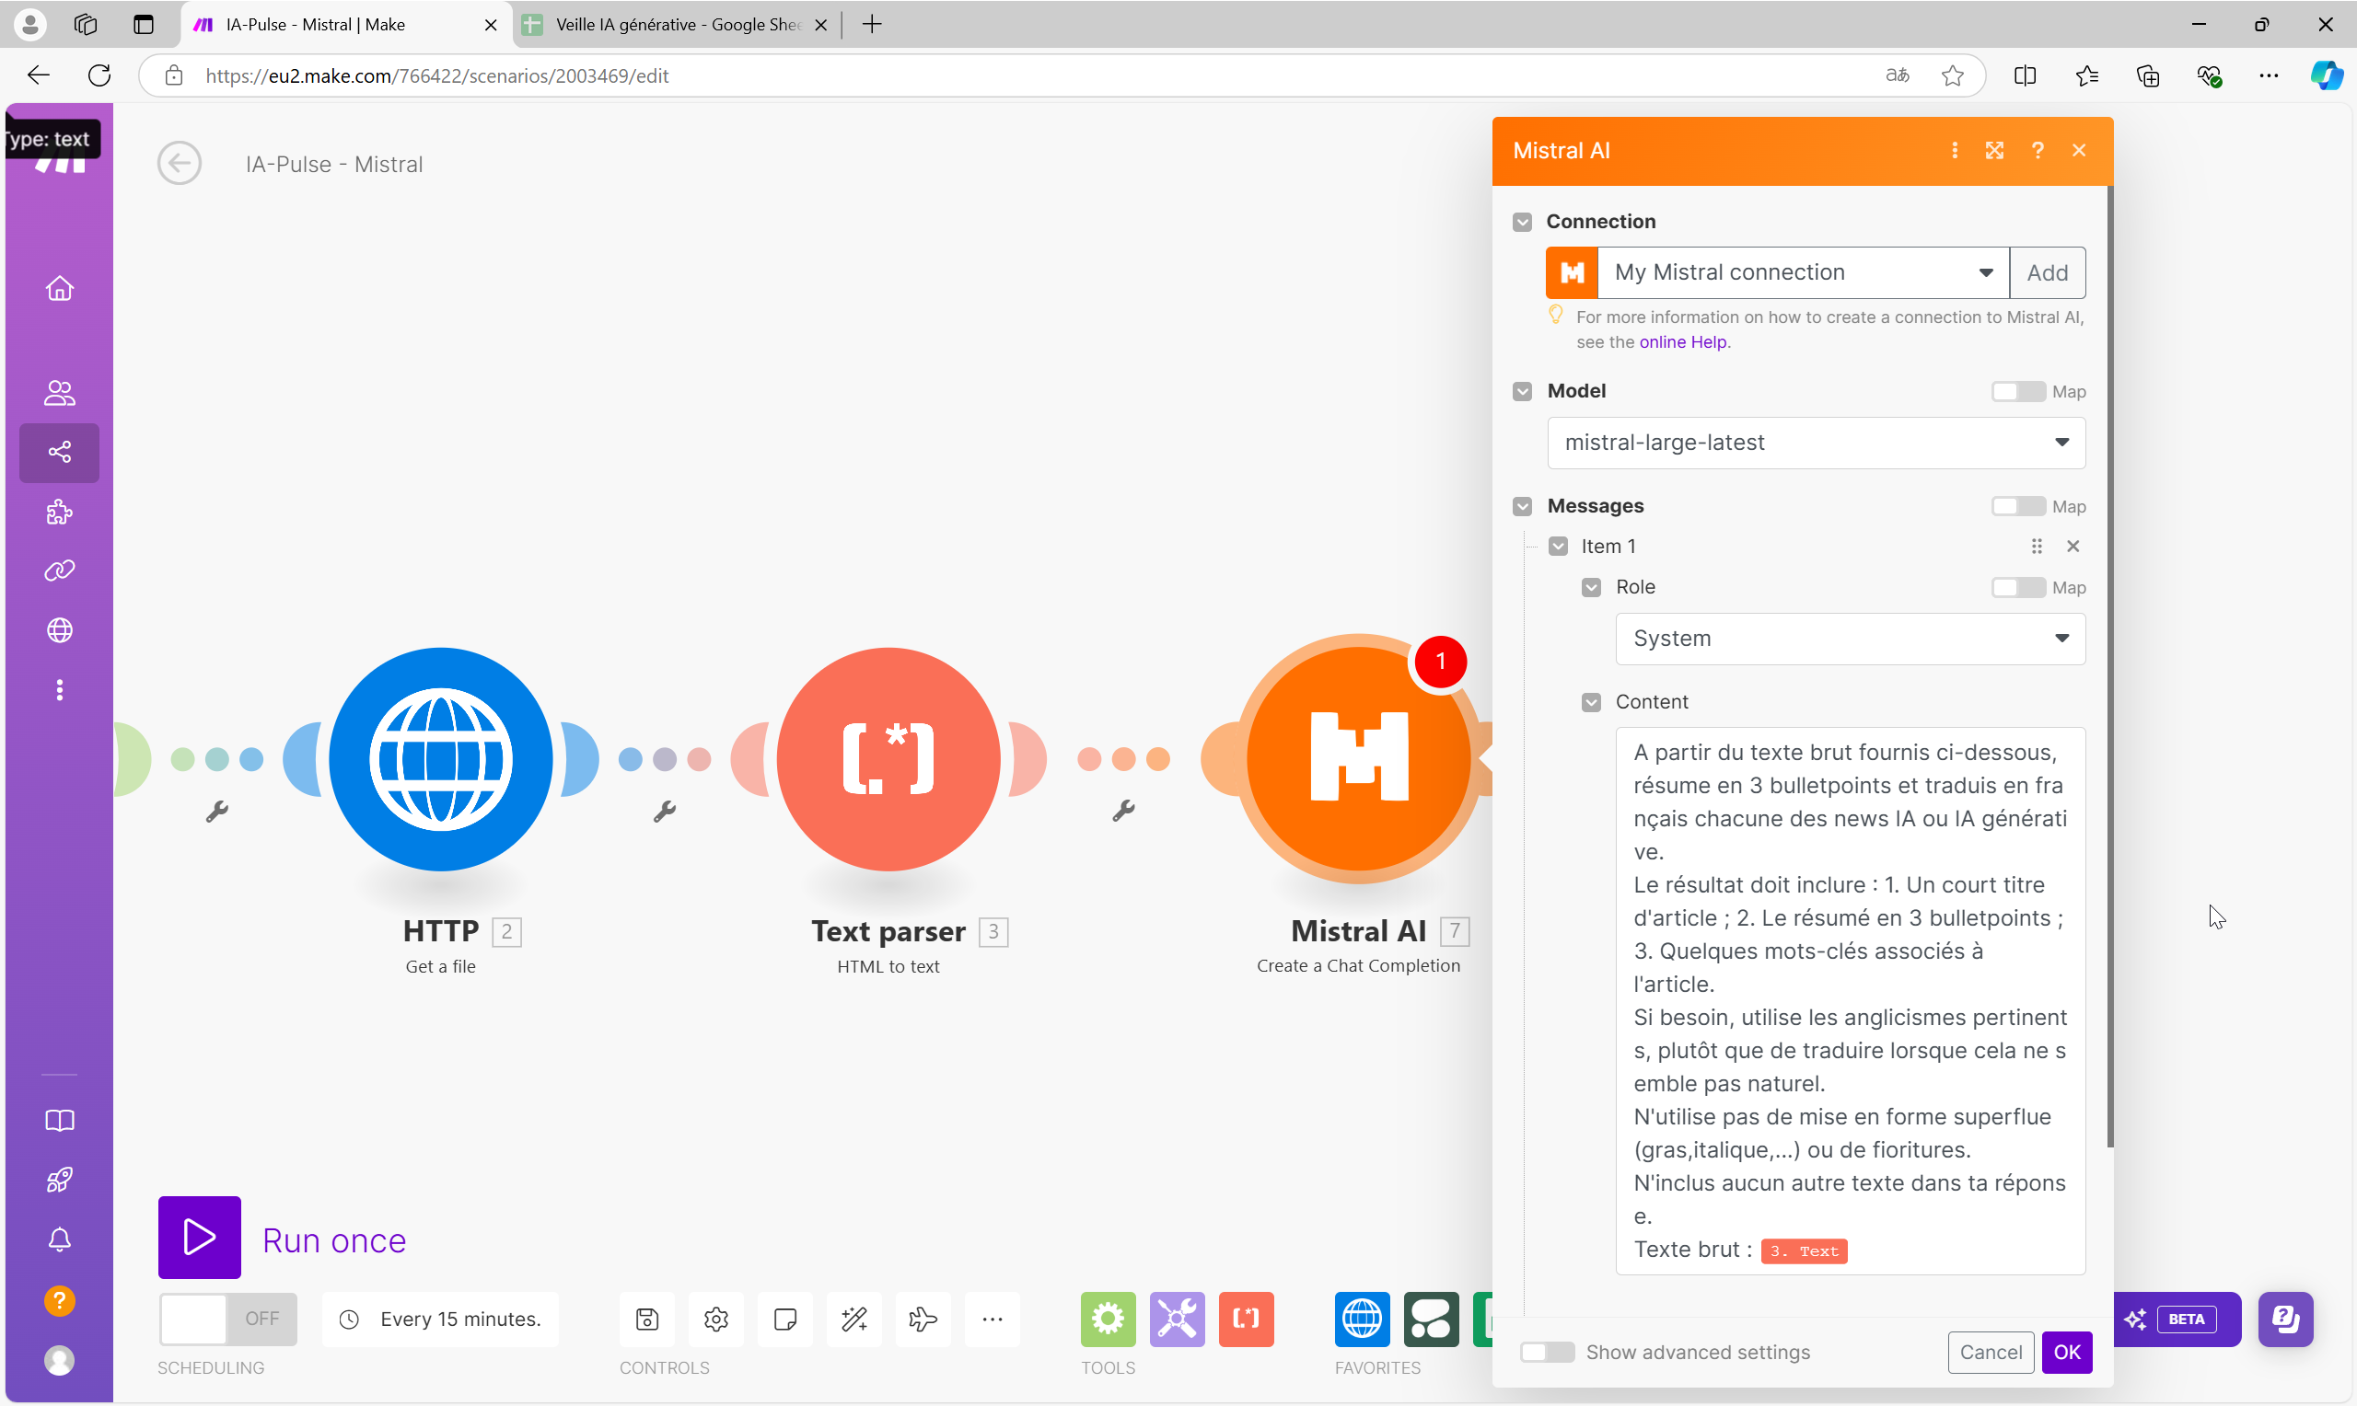The height and width of the screenshot is (1406, 2357).
Task: Click into the Content prompt text field
Action: coord(1850,1000)
